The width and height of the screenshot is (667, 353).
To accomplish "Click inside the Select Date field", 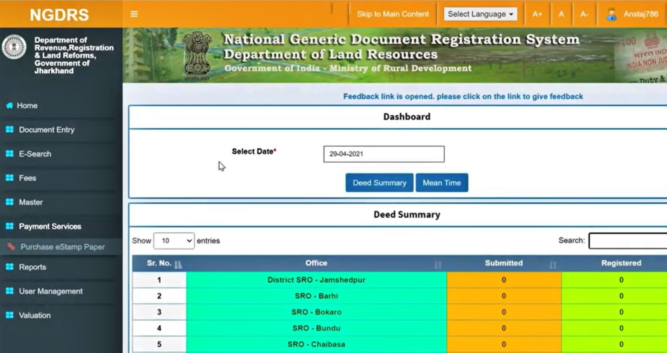I will [x=383, y=154].
